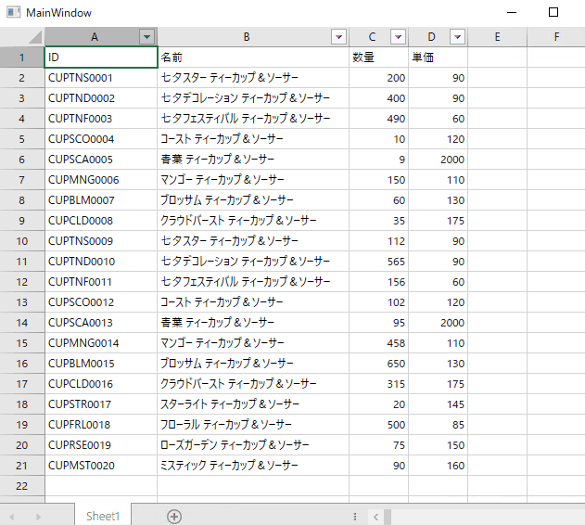Click the tab strip resize grip dots
Screen dimensions: 585x525
point(355,516)
